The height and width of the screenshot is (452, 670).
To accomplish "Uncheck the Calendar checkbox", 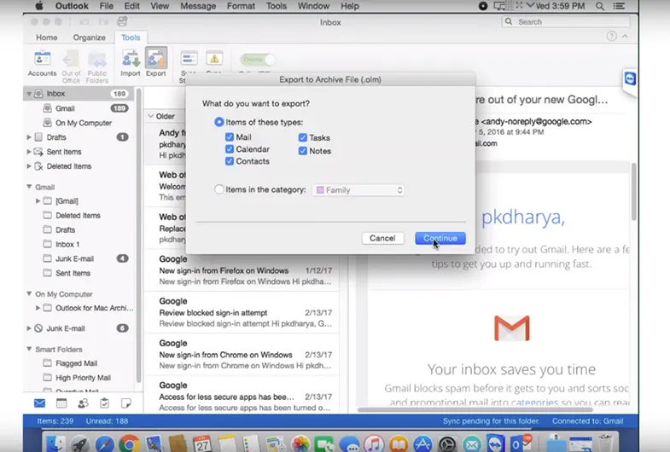I will [x=230, y=149].
